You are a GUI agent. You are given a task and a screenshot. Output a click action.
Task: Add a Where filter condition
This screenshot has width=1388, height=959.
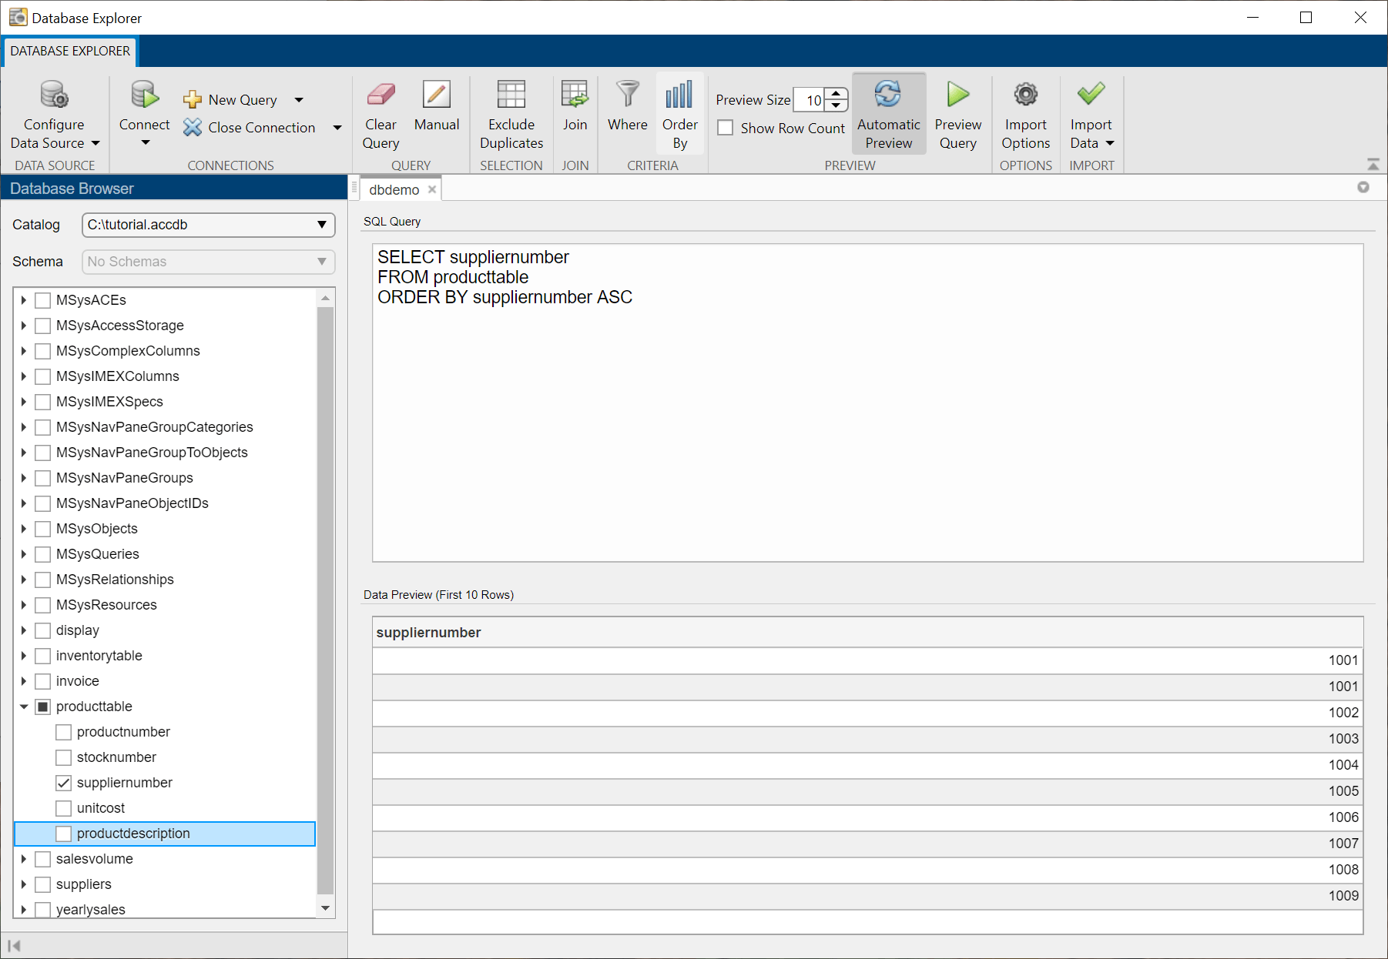click(x=628, y=105)
